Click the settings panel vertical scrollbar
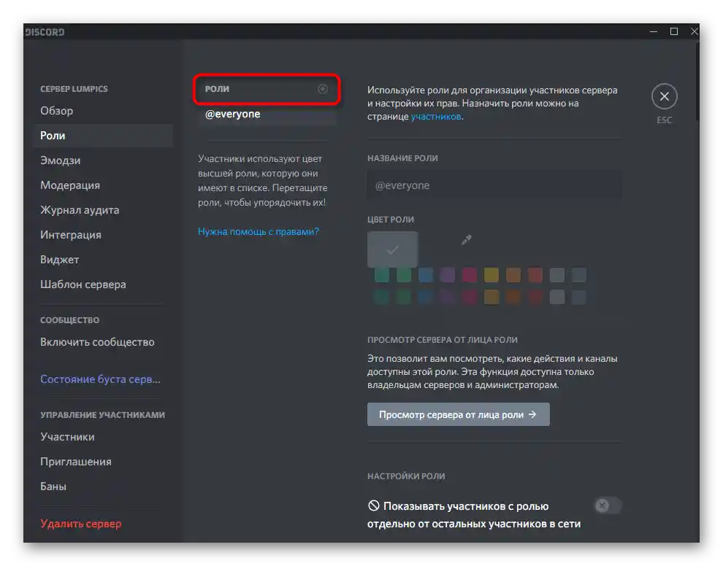Screen dimensions: 723x566 pos(697,80)
